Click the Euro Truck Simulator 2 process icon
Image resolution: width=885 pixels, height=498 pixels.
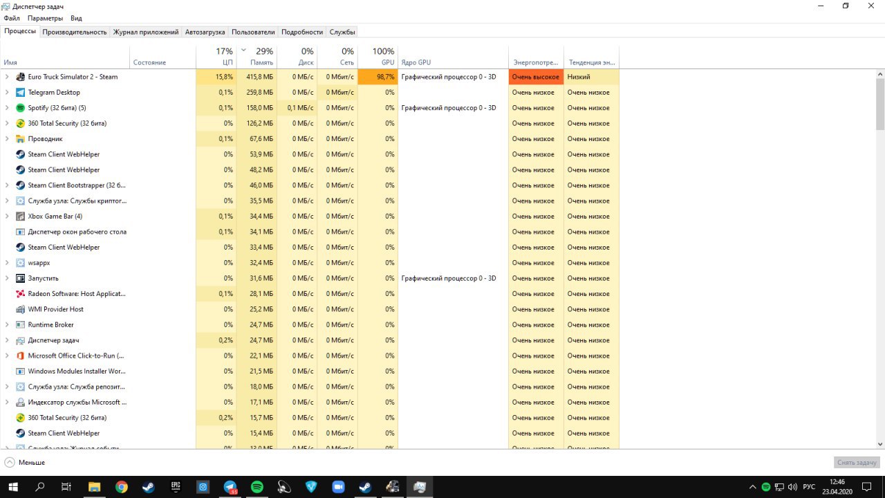21,77
